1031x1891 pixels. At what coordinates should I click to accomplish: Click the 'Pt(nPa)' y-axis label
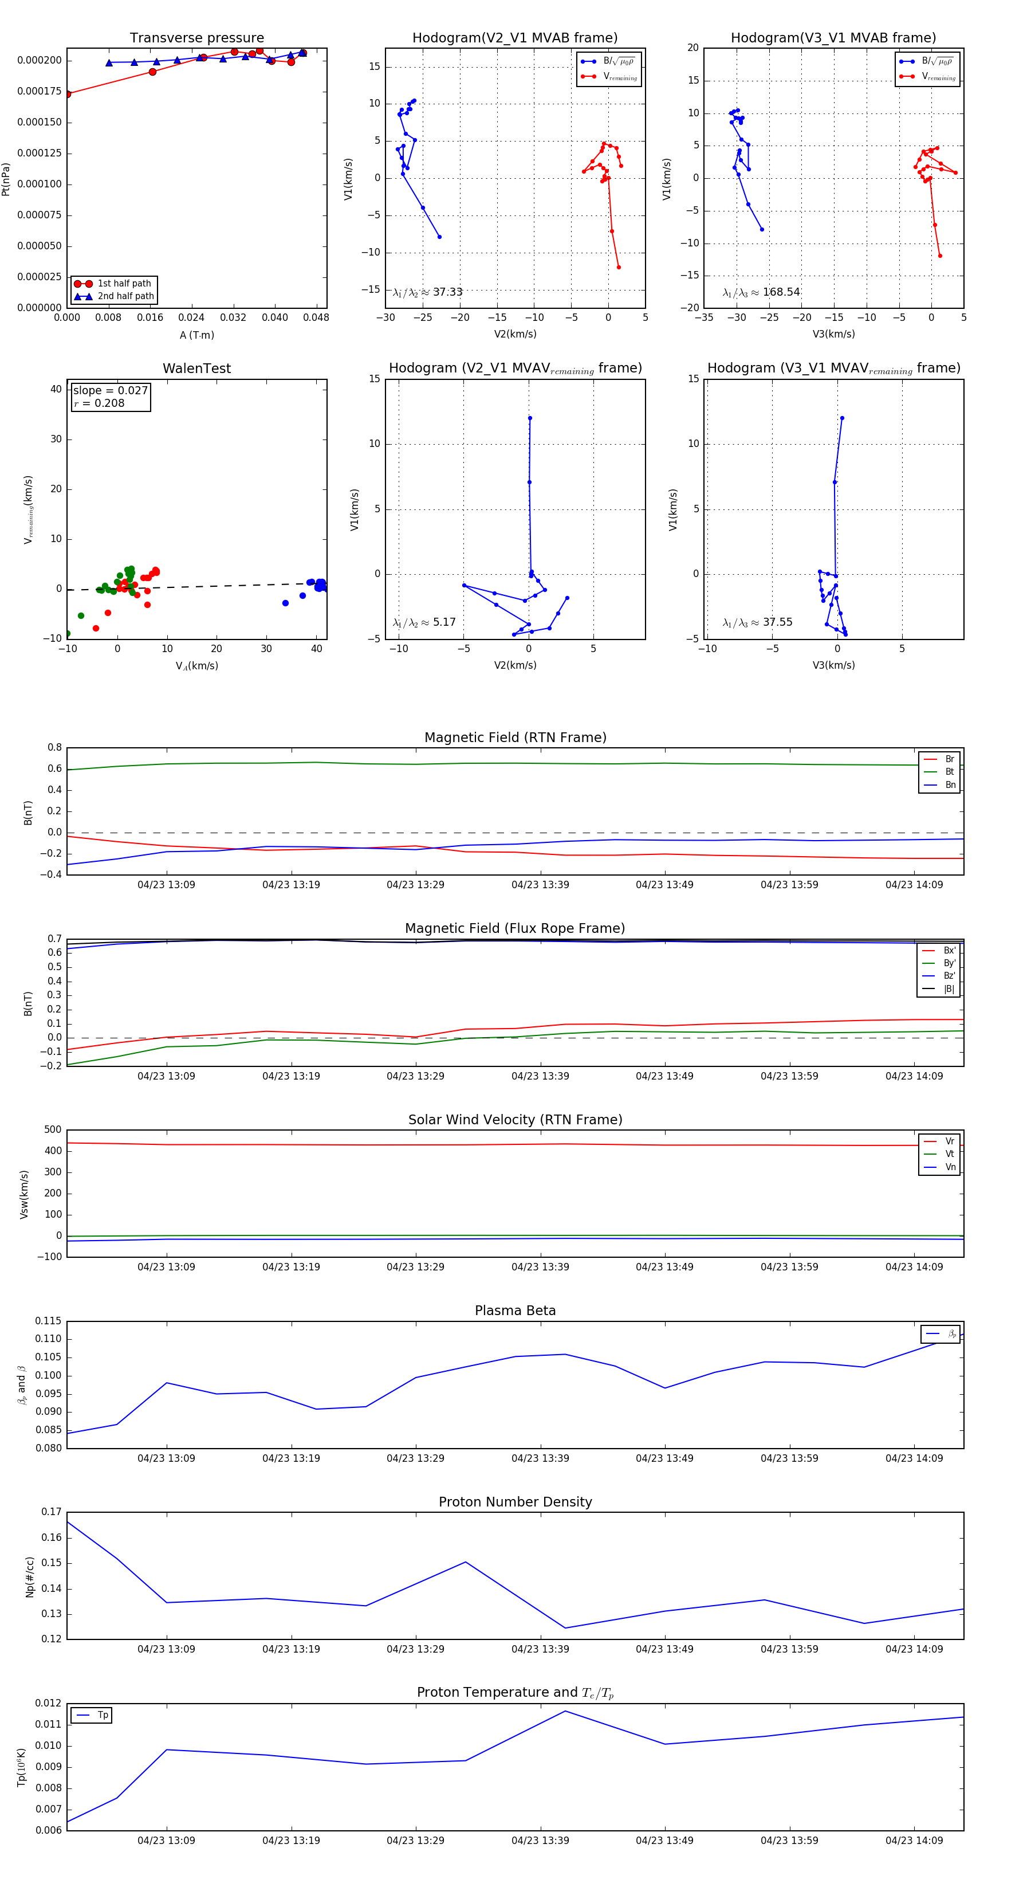[x=6, y=178]
